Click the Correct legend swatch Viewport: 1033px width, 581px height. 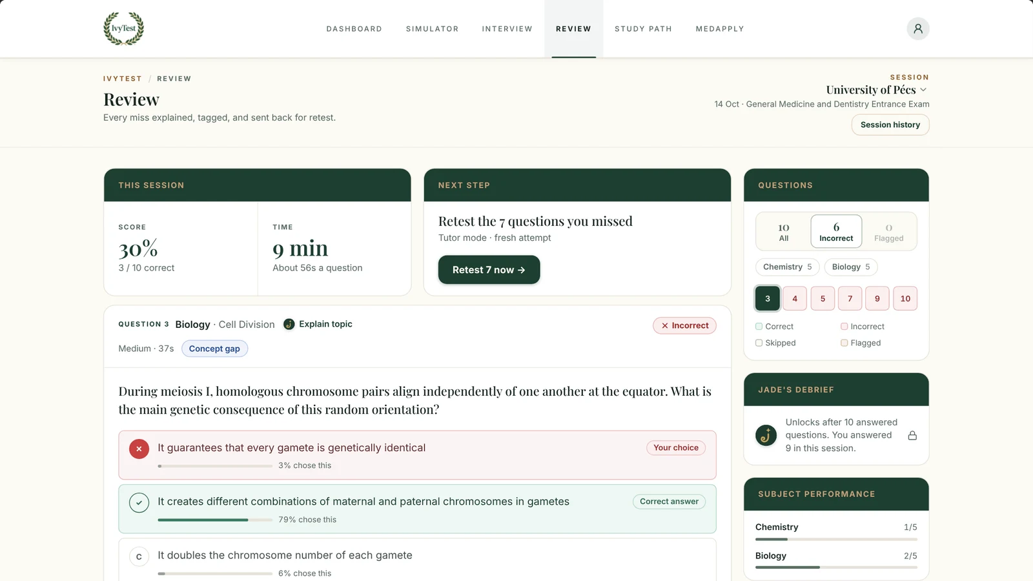tap(759, 327)
